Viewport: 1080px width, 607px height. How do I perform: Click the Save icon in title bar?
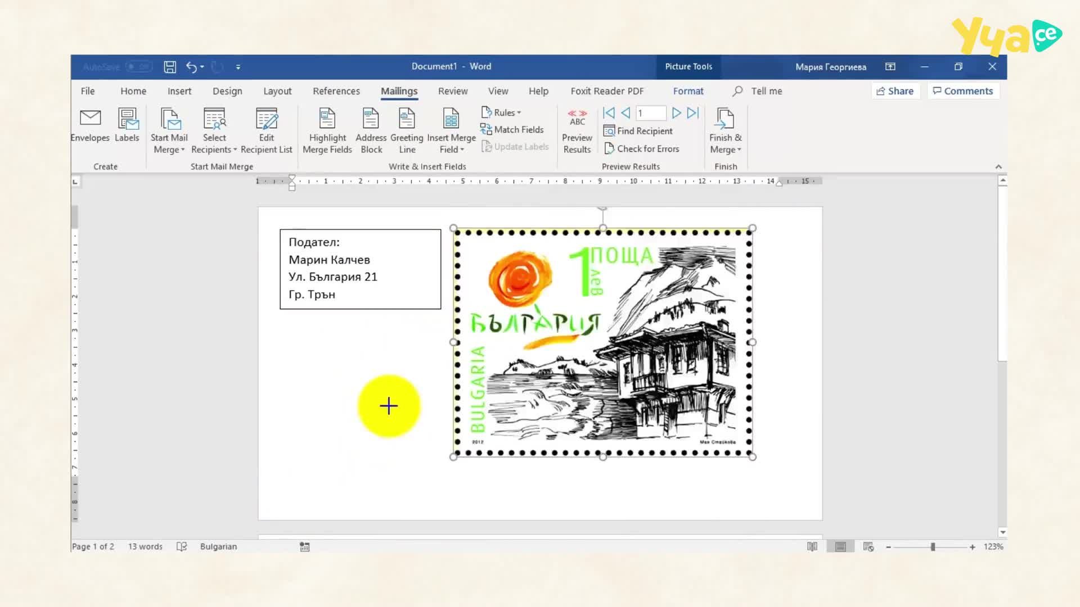(x=170, y=67)
